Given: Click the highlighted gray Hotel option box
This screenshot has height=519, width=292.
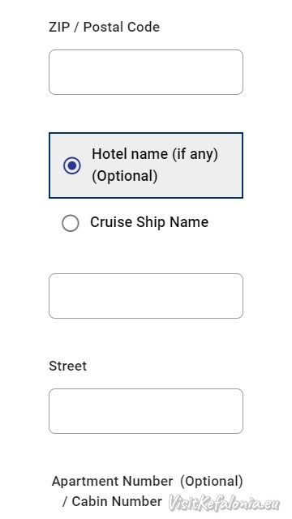Looking at the screenshot, I should pos(146,165).
